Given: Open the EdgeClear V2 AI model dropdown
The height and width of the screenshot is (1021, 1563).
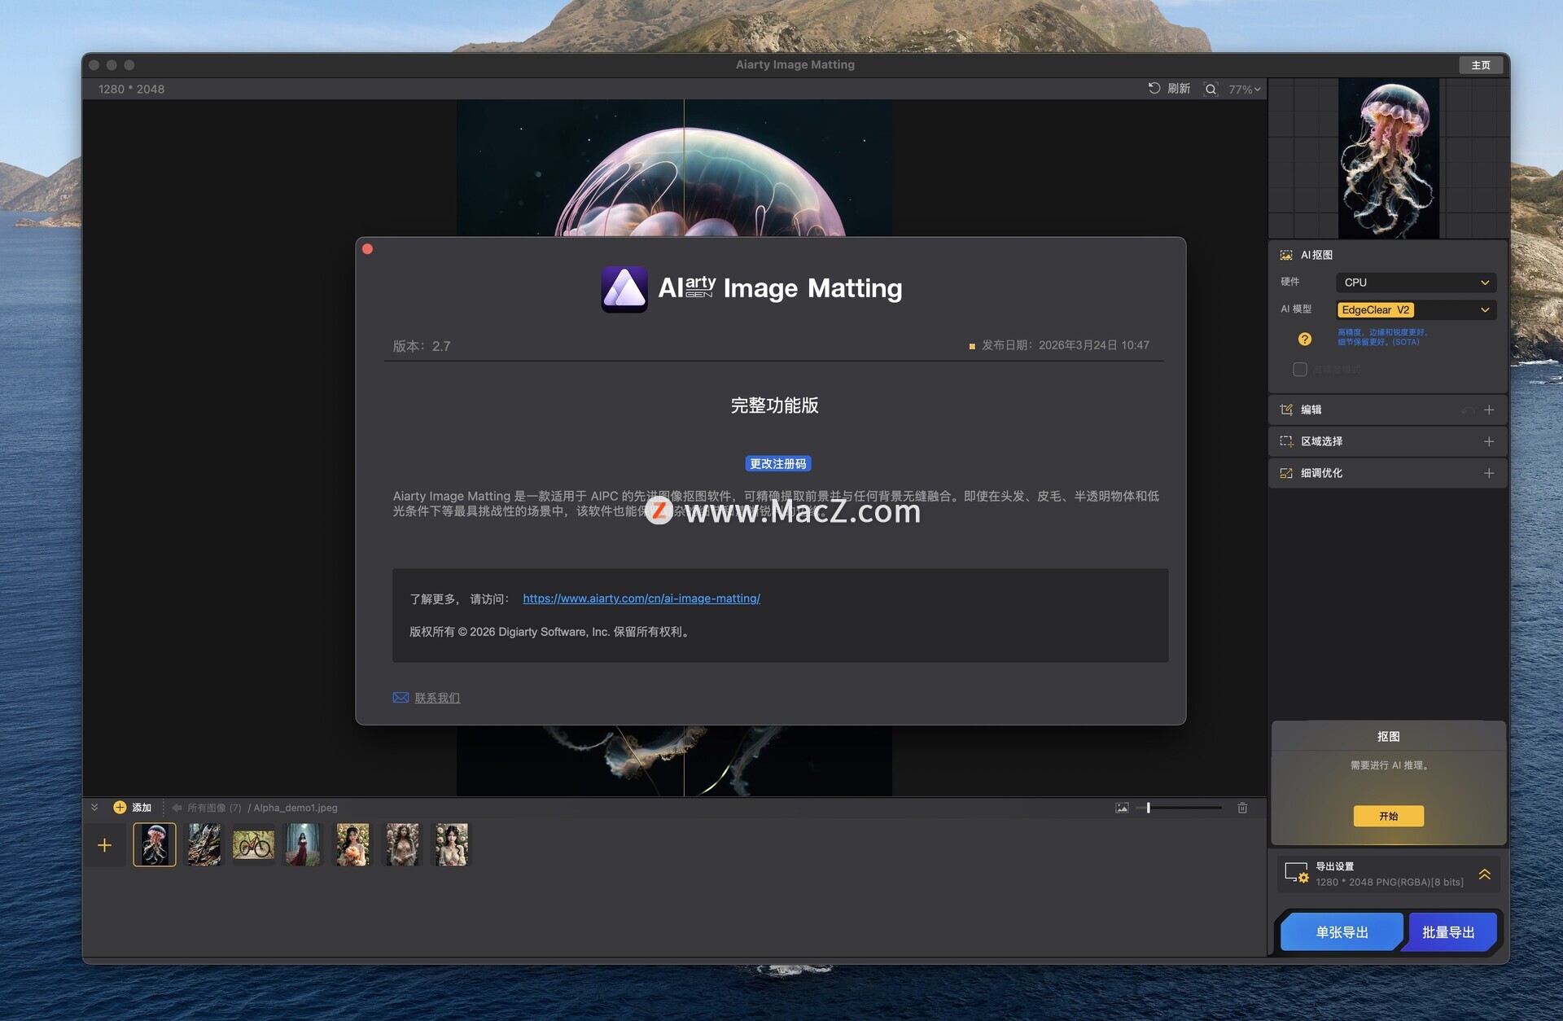Looking at the screenshot, I should (x=1416, y=310).
